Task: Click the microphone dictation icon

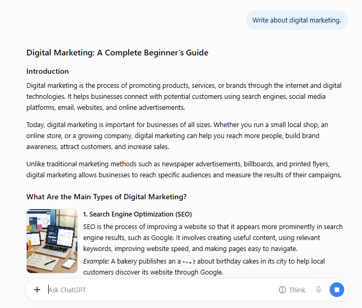Action: coord(319,290)
